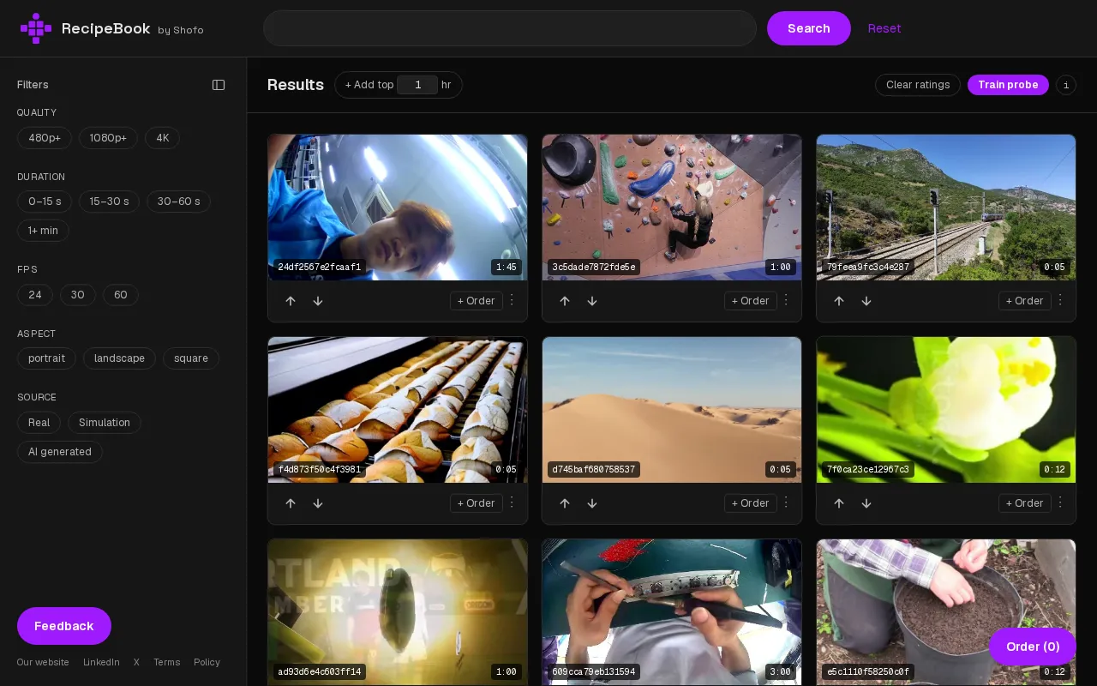Enable the 30–60 s duration filter
1097x686 pixels.
click(x=178, y=202)
